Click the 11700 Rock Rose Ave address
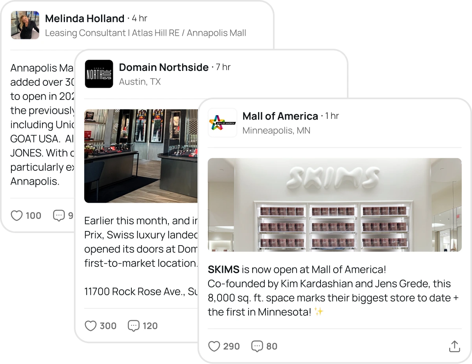Screen dimensions: 472x364 click(x=141, y=292)
